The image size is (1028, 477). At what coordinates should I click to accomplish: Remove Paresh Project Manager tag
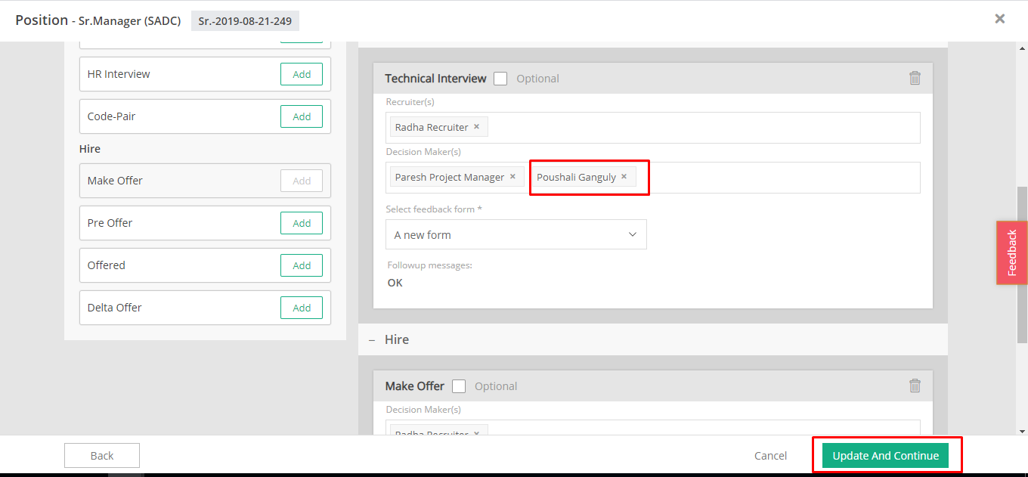click(512, 177)
